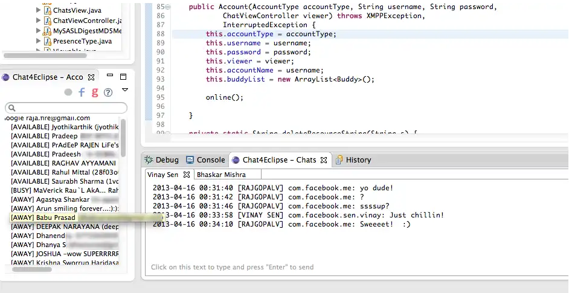
Task: Select JOSHUA -wow SUPERRRR buddy entry
Action: coord(65,253)
